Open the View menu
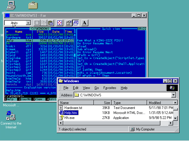 (x=86, y=88)
